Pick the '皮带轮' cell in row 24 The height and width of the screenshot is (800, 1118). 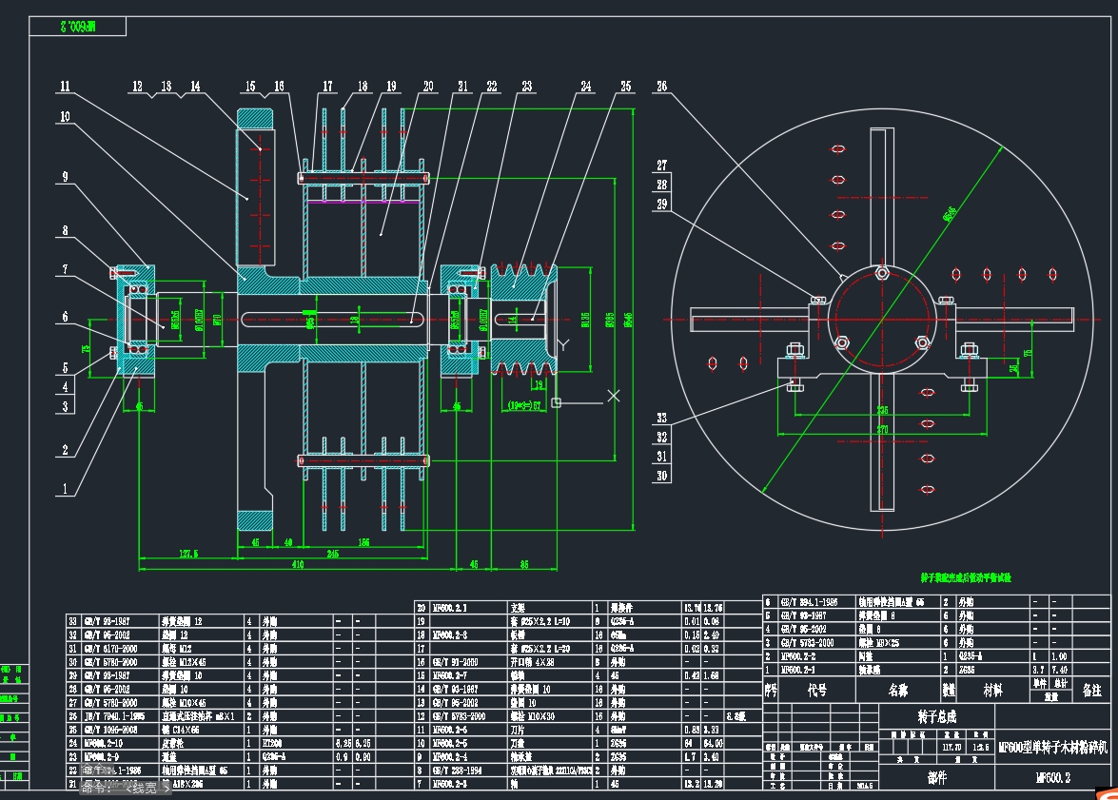tap(203, 744)
